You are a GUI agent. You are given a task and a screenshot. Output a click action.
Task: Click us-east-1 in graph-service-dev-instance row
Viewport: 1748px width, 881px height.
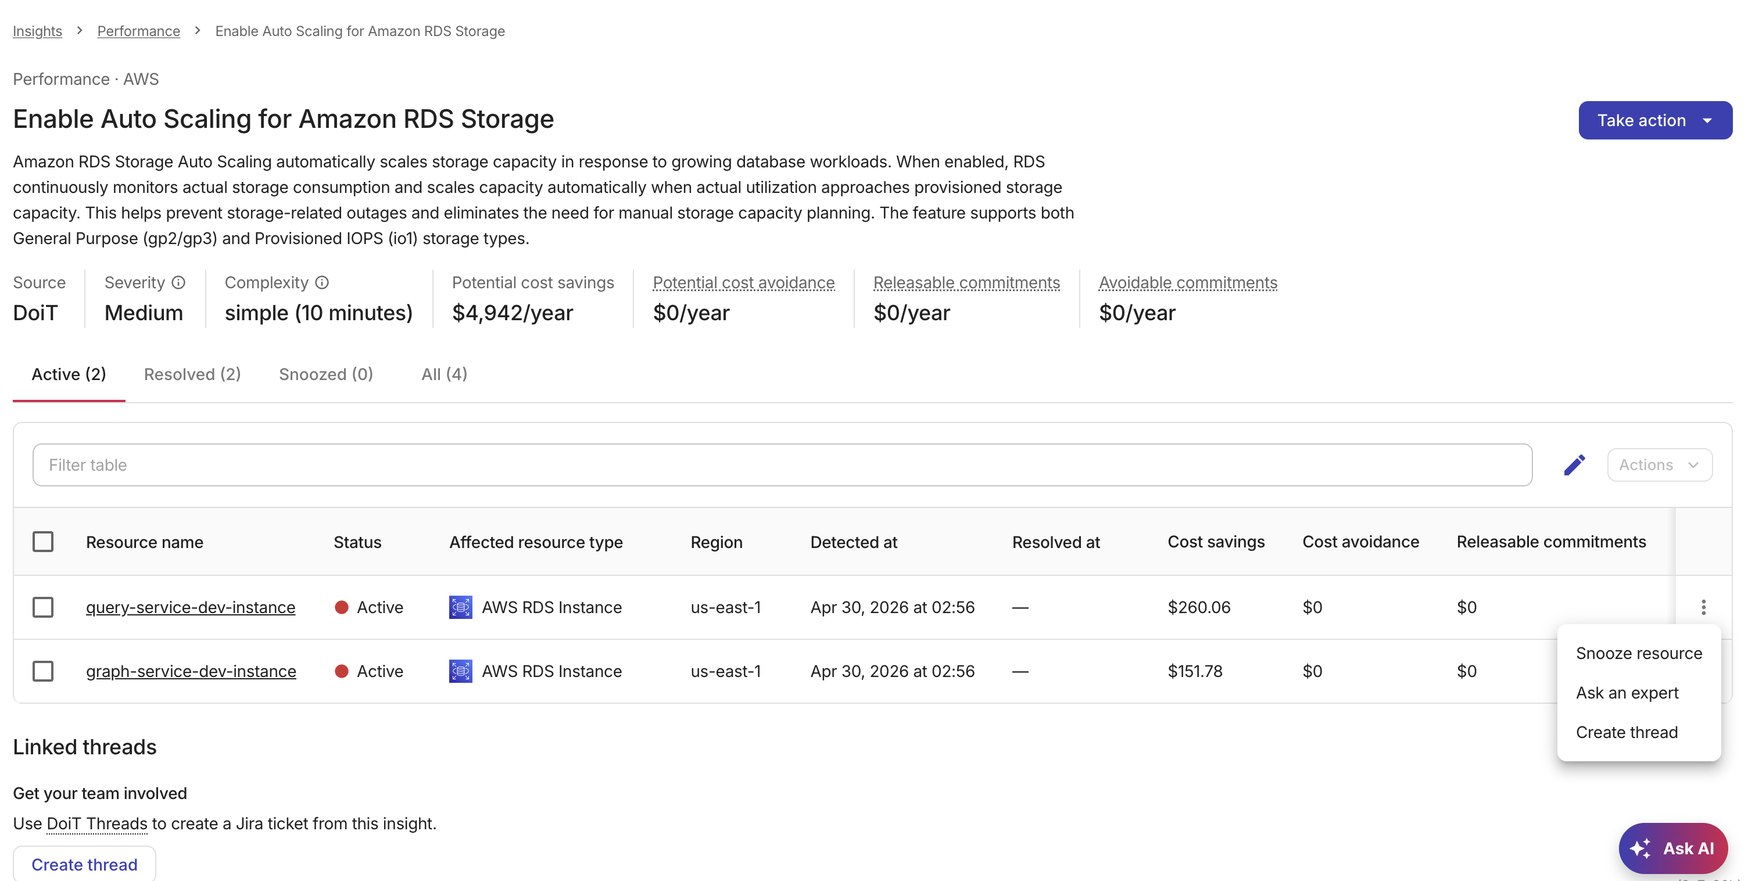pos(725,671)
